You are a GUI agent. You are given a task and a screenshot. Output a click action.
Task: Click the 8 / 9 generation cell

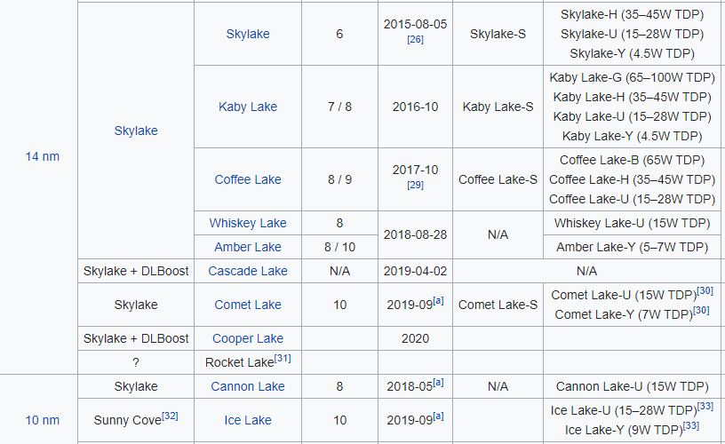[x=339, y=179]
